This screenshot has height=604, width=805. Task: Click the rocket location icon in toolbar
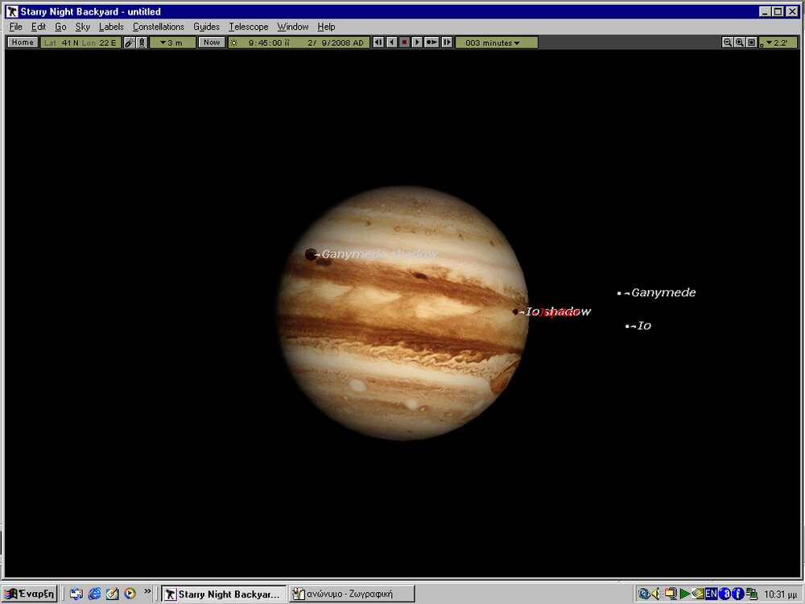[142, 43]
